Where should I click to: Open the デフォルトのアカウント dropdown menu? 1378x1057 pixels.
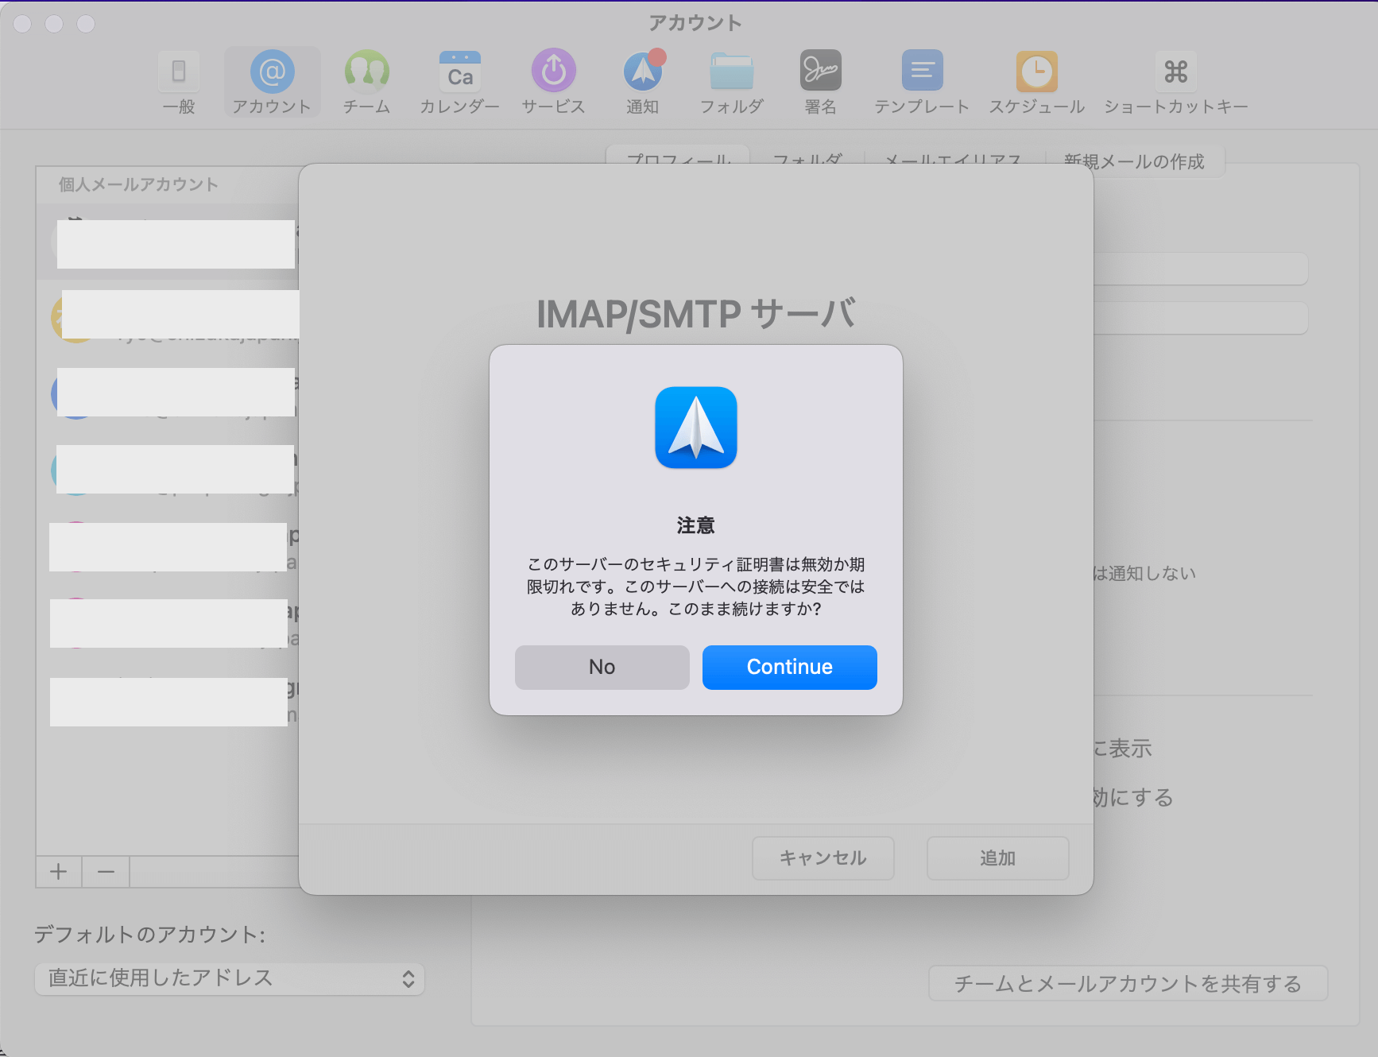coord(230,979)
